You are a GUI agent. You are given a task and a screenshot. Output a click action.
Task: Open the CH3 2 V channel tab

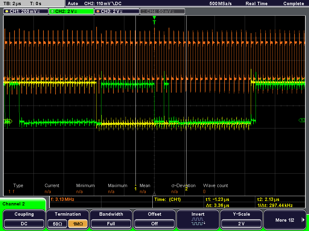click(117, 11)
